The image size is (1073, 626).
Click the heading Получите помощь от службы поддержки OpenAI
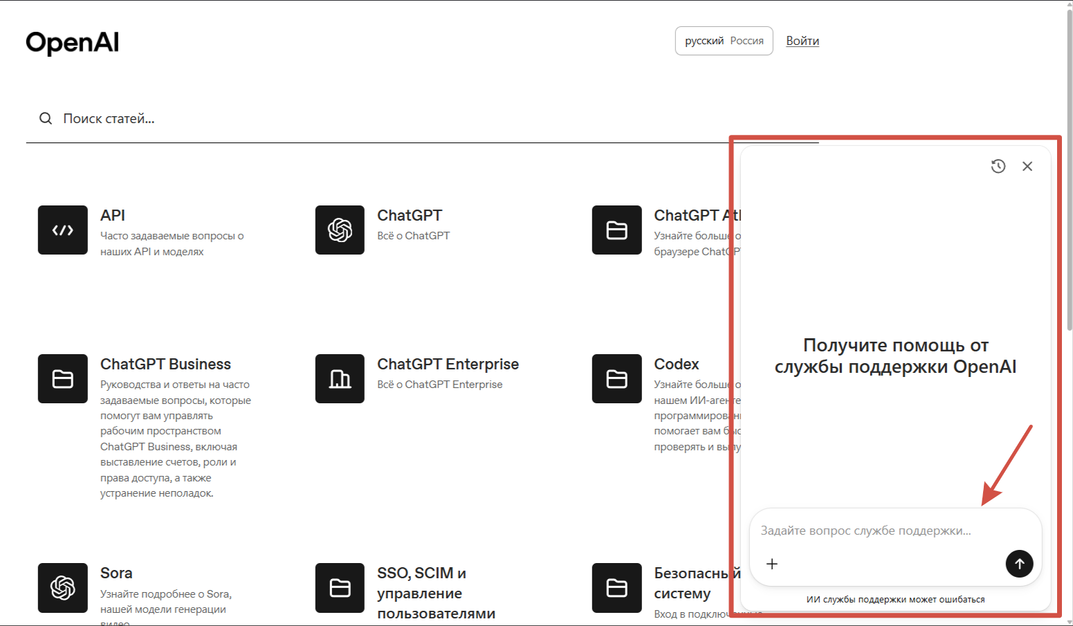tap(896, 356)
